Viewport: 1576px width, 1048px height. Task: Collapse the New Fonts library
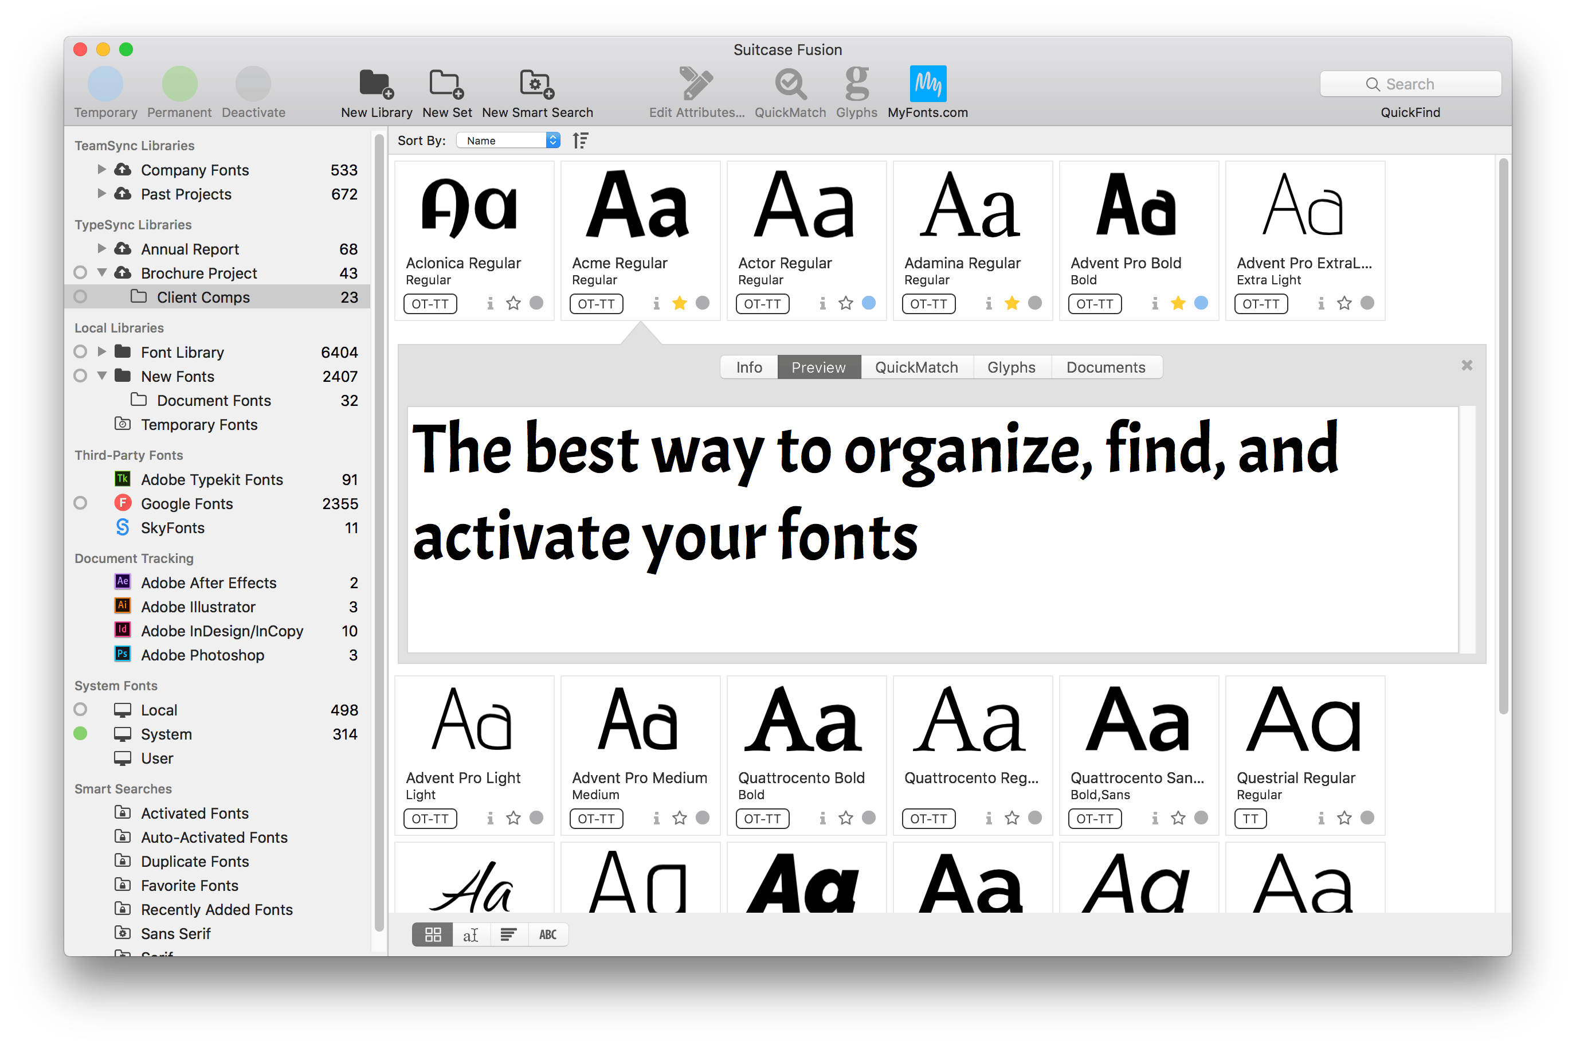(101, 376)
